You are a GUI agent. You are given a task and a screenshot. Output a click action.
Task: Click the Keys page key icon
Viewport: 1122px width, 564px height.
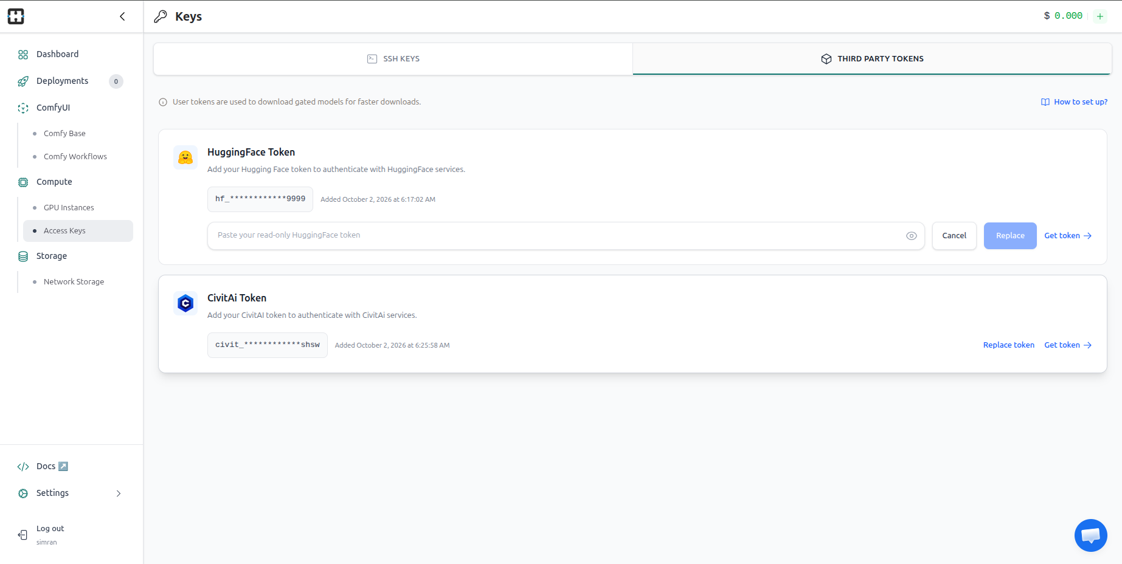(161, 16)
